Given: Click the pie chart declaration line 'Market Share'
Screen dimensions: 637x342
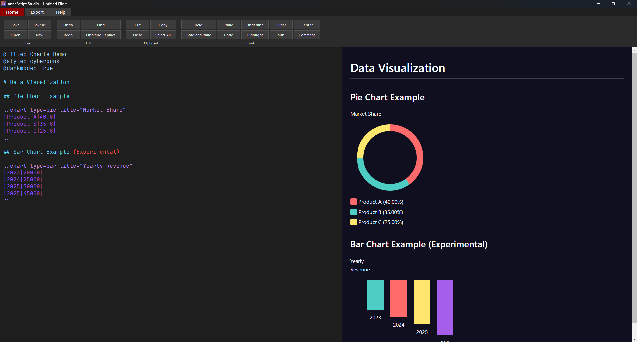Looking at the screenshot, I should click(x=65, y=110).
